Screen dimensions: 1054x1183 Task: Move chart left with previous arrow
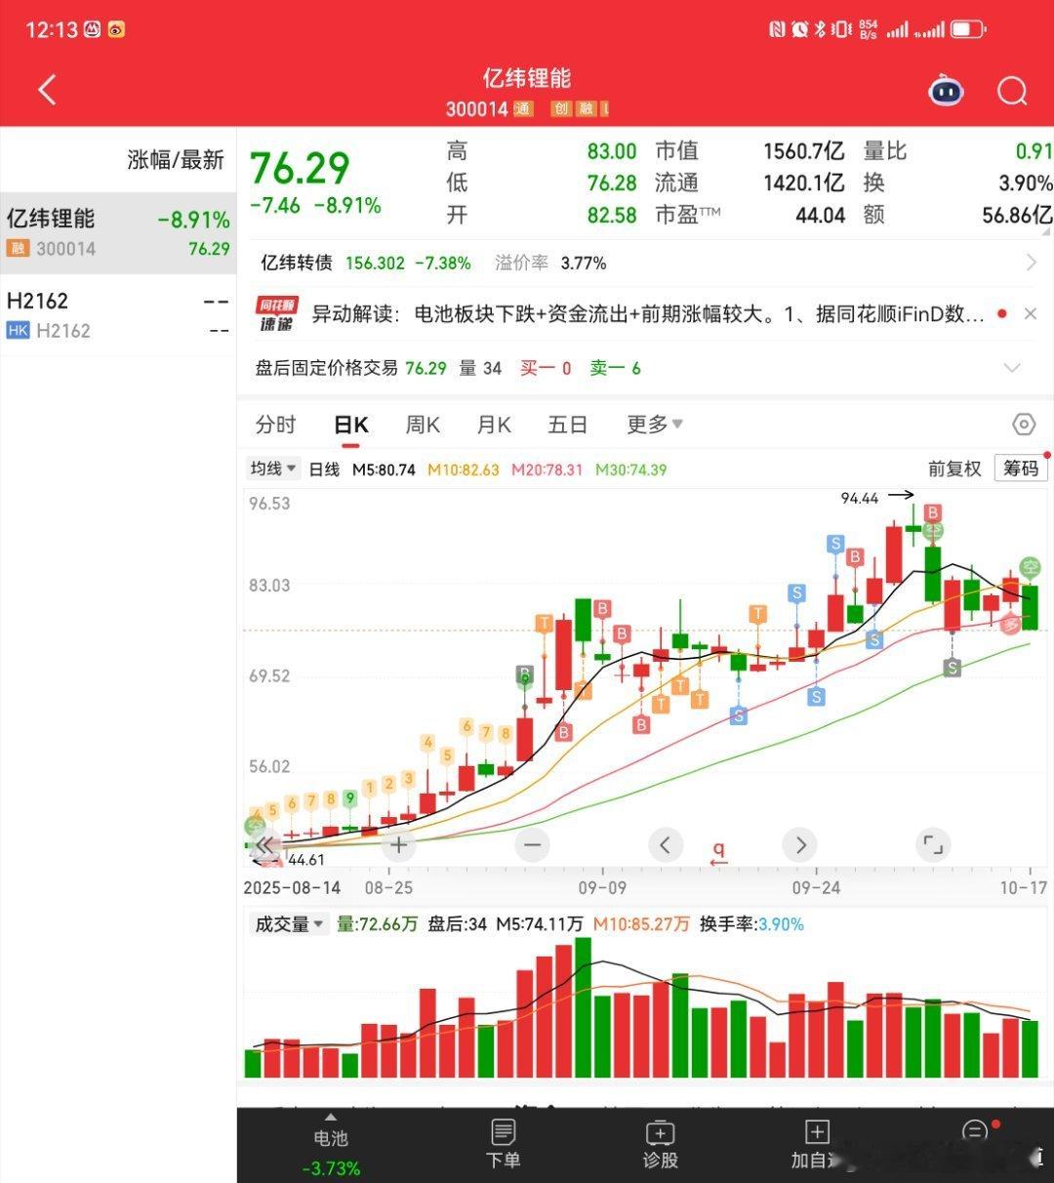(666, 844)
